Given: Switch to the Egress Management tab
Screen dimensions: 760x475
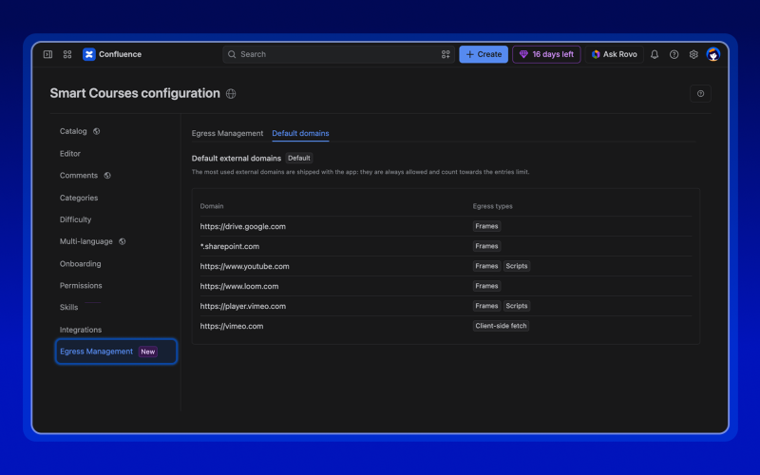Looking at the screenshot, I should [227, 133].
